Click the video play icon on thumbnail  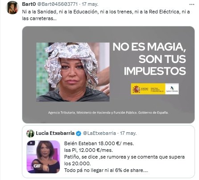[x=31, y=143]
